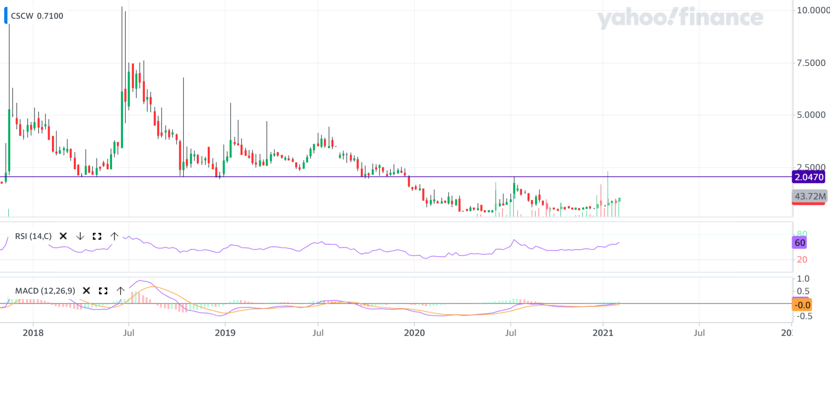
Task: Click the MACD (12,26,9) indicator label
Action: [45, 291]
